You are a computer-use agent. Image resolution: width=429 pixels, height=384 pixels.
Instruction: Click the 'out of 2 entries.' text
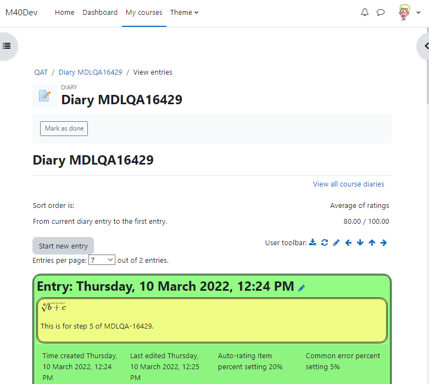click(143, 260)
